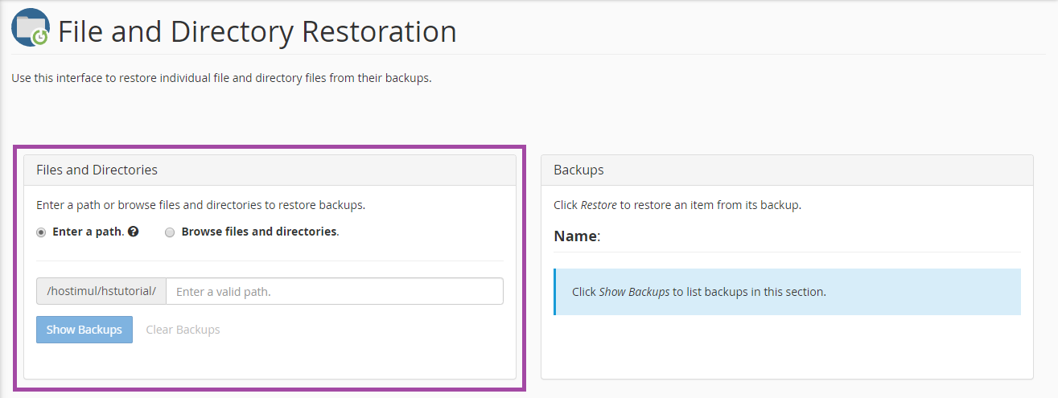Click the "Use this interface" description text
The image size is (1058, 398).
[x=221, y=79]
